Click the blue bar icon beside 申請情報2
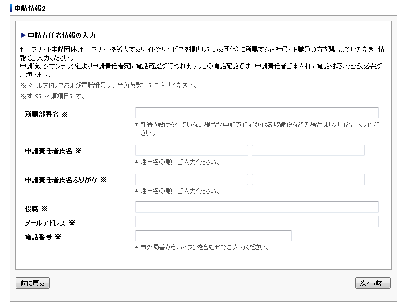This screenshot has height=308, width=407. coord(11,8)
